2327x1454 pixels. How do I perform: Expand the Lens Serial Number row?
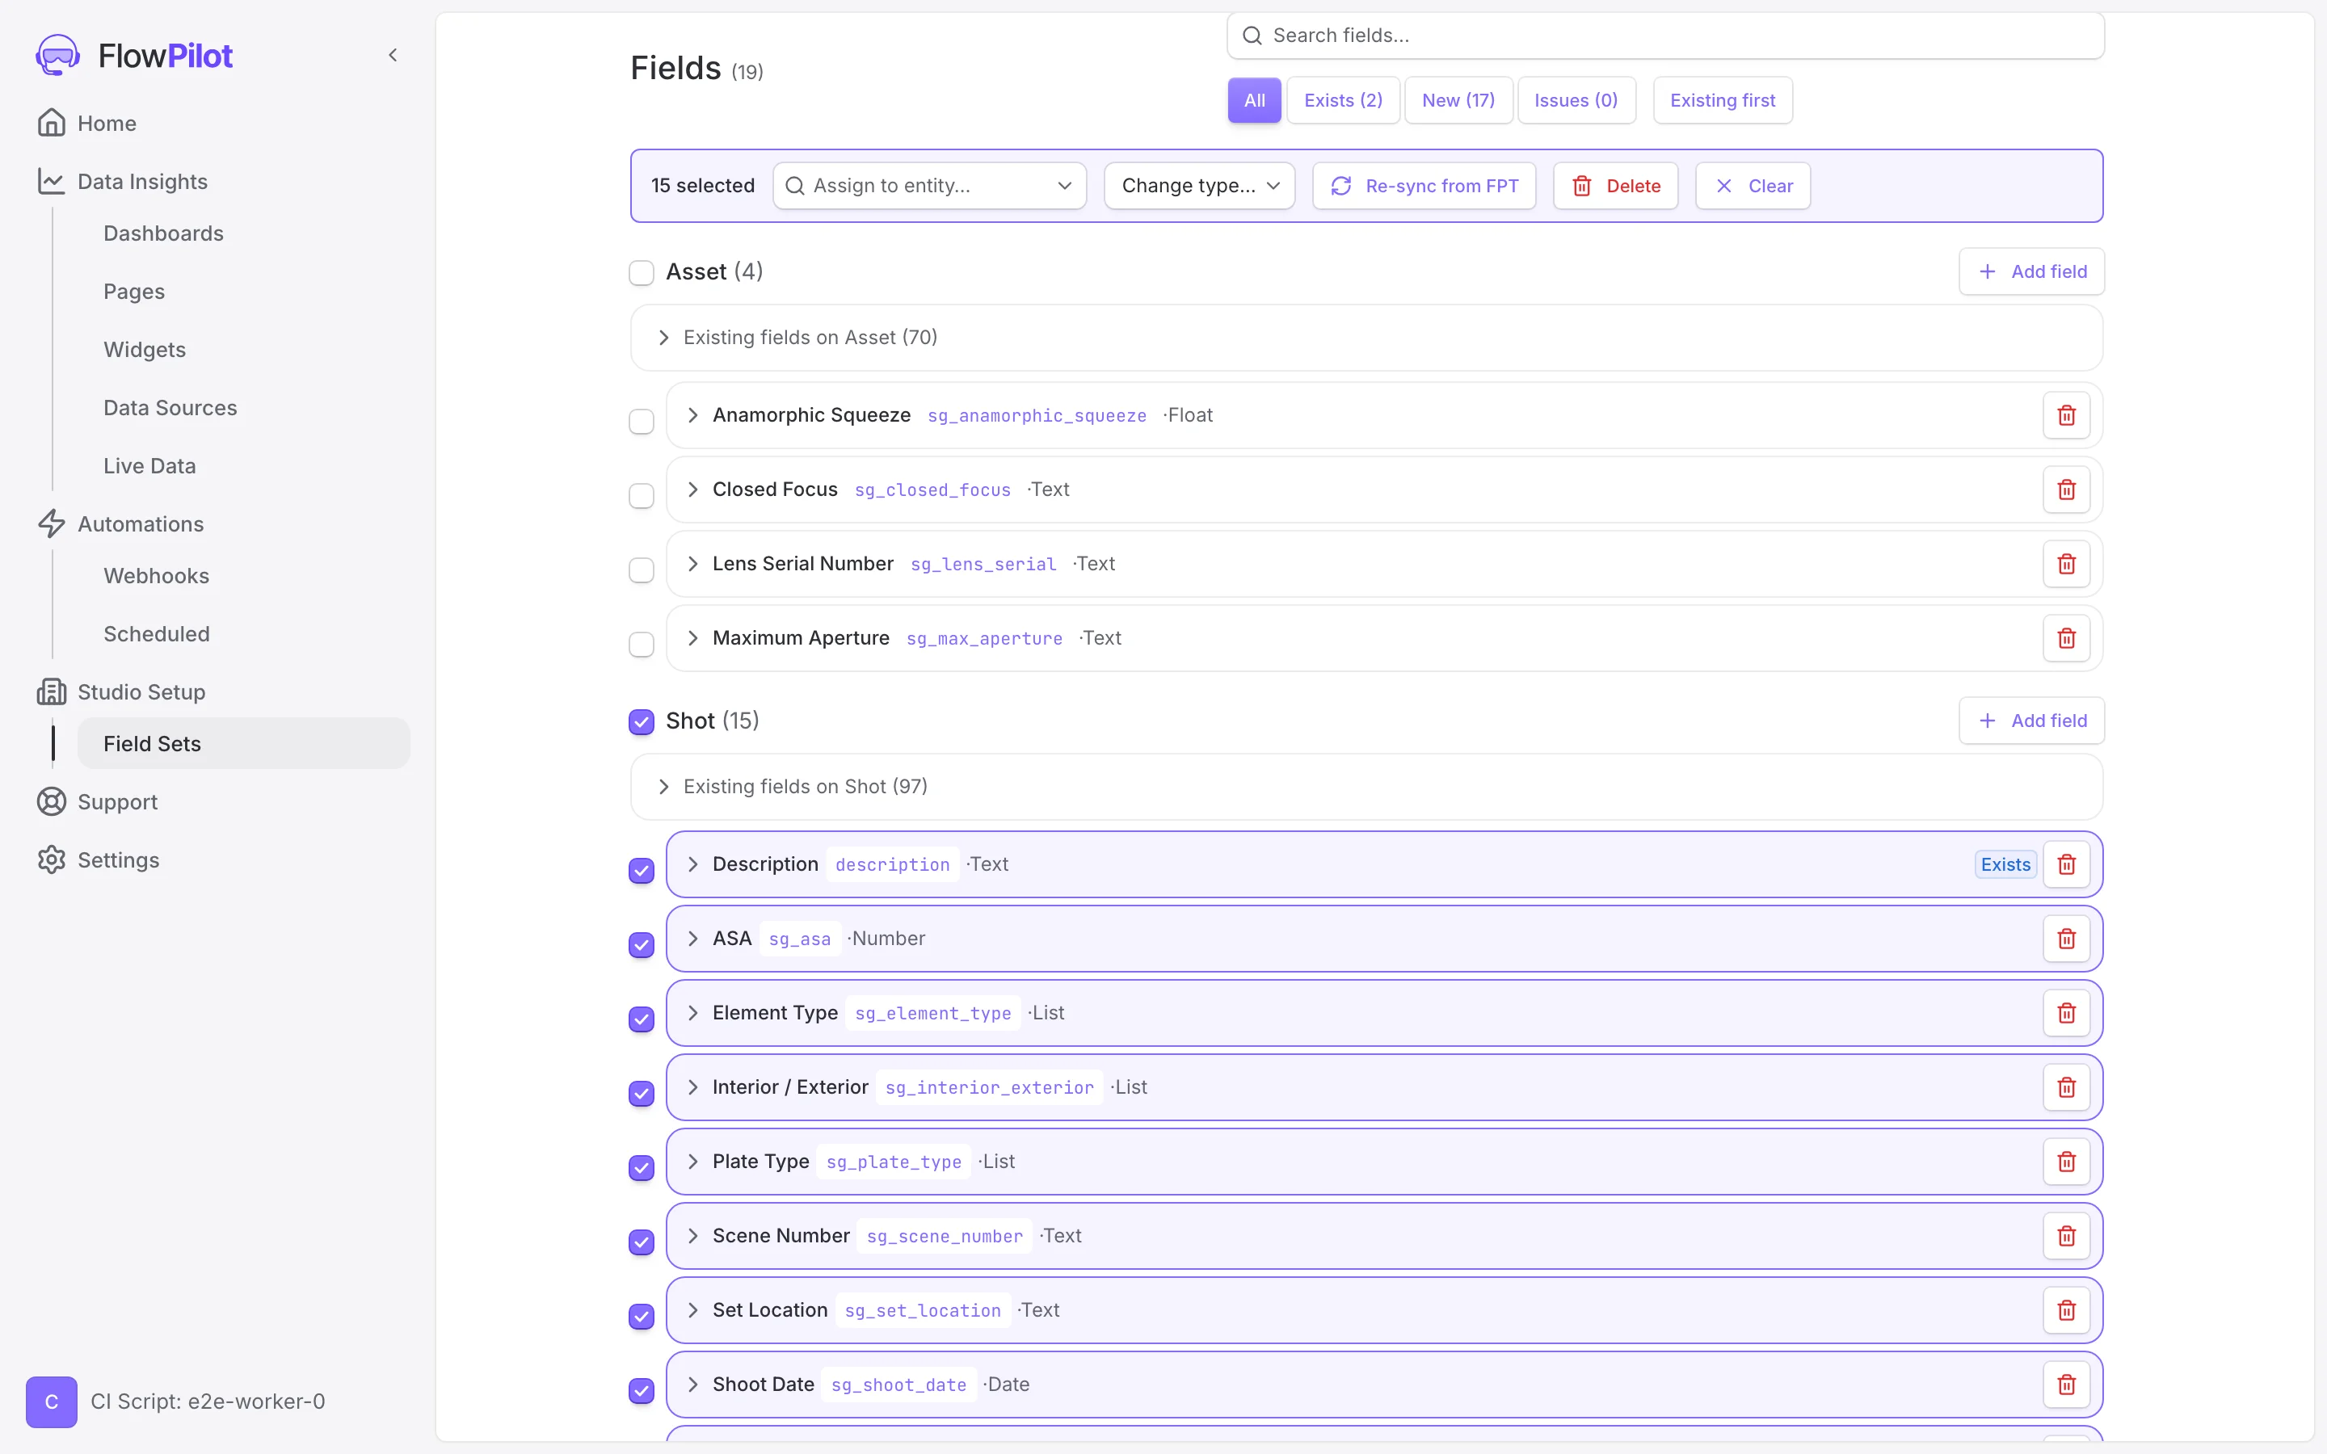click(x=692, y=564)
